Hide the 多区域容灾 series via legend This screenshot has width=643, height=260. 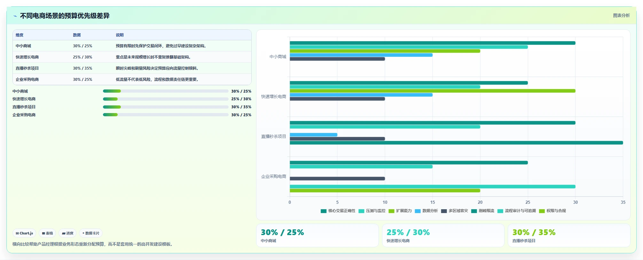(454, 211)
